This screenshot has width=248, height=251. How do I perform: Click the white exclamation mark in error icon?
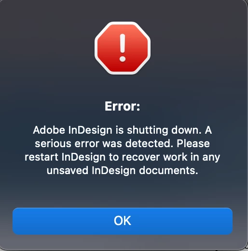click(123, 48)
